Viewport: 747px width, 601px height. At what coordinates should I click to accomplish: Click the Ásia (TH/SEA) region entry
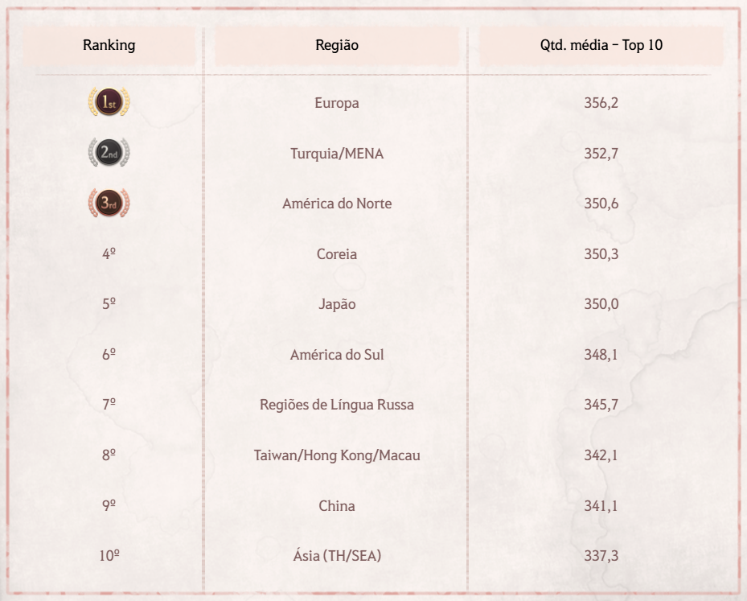click(337, 557)
